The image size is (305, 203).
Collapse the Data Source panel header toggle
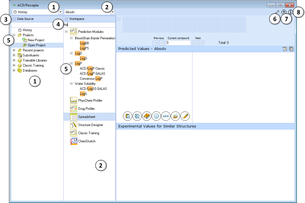(x=14, y=19)
